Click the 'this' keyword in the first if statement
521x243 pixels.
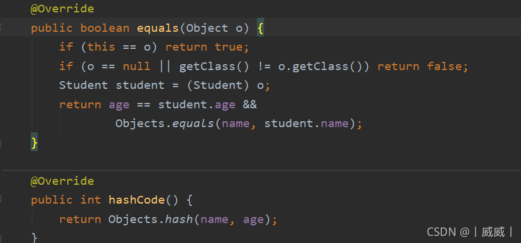click(x=101, y=47)
